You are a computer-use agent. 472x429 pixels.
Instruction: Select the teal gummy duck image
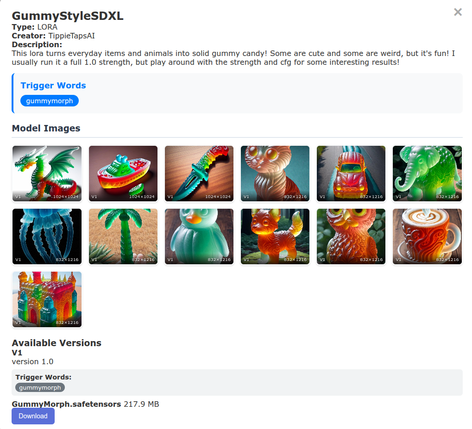point(199,236)
